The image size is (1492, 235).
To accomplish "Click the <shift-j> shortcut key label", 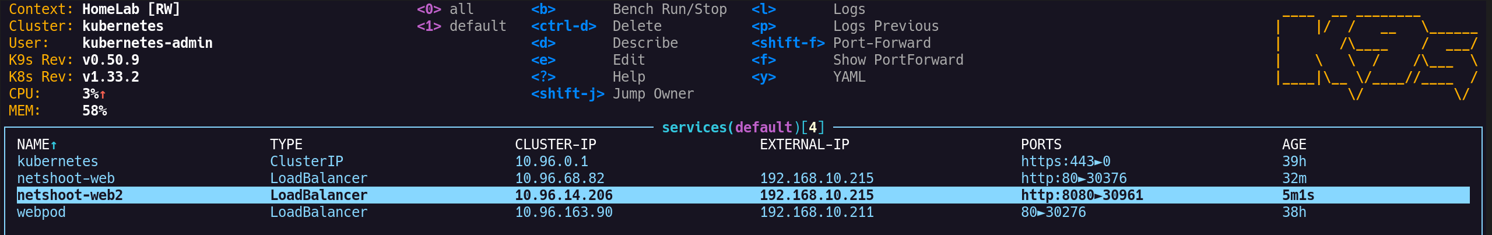I will pos(568,94).
